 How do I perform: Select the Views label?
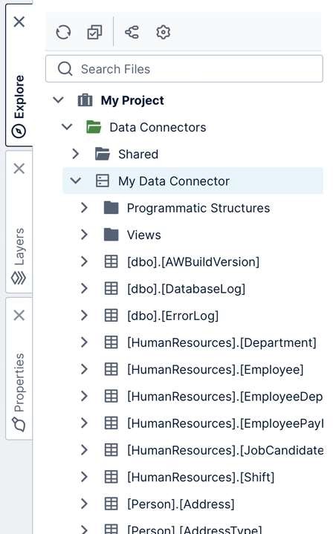(144, 235)
